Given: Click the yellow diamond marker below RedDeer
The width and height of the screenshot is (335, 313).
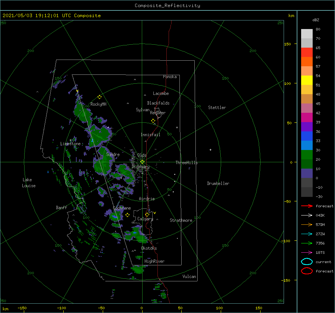Looking at the screenshot, I should tap(153, 121).
